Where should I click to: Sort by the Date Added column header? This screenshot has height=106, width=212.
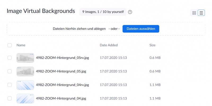tap(109, 45)
